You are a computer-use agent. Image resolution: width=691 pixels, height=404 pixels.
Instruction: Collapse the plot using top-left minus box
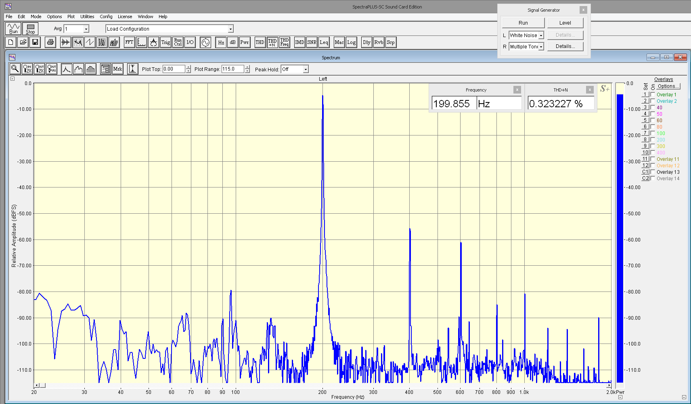click(x=13, y=79)
